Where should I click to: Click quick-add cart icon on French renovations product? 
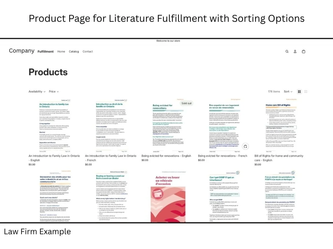245,146
